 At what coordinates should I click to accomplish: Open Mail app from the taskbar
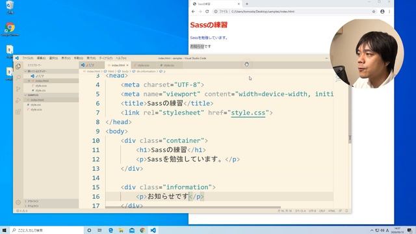132,230
